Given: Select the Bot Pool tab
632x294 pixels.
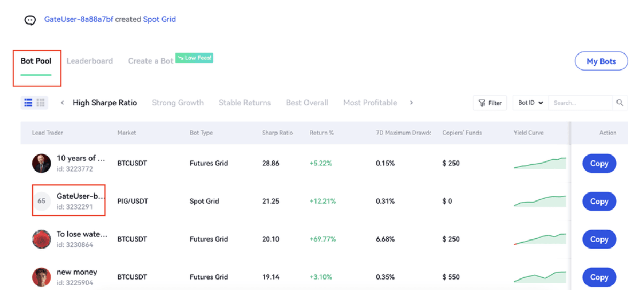Looking at the screenshot, I should [36, 61].
